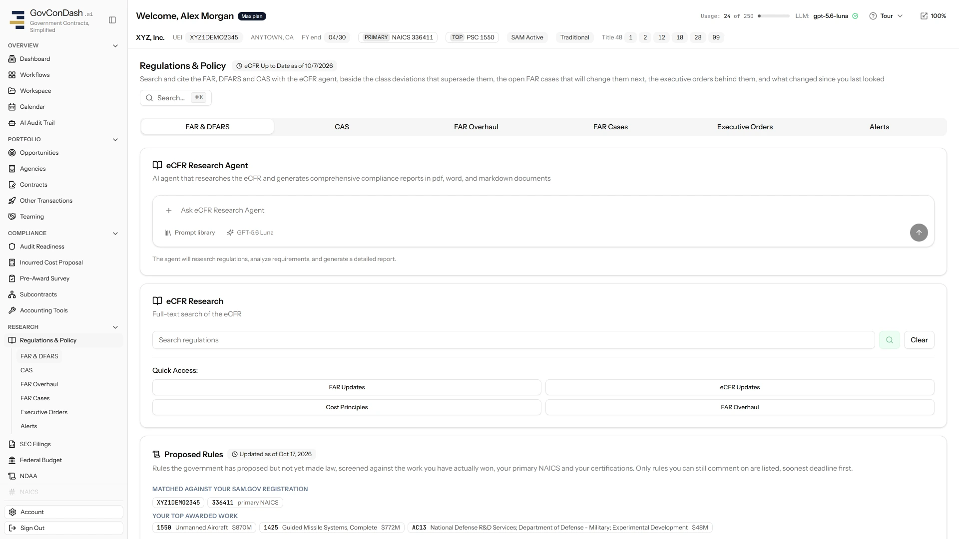Screen dimensions: 959x539
Task: Click the send arrow in eCFR agent box
Action: pos(919,233)
